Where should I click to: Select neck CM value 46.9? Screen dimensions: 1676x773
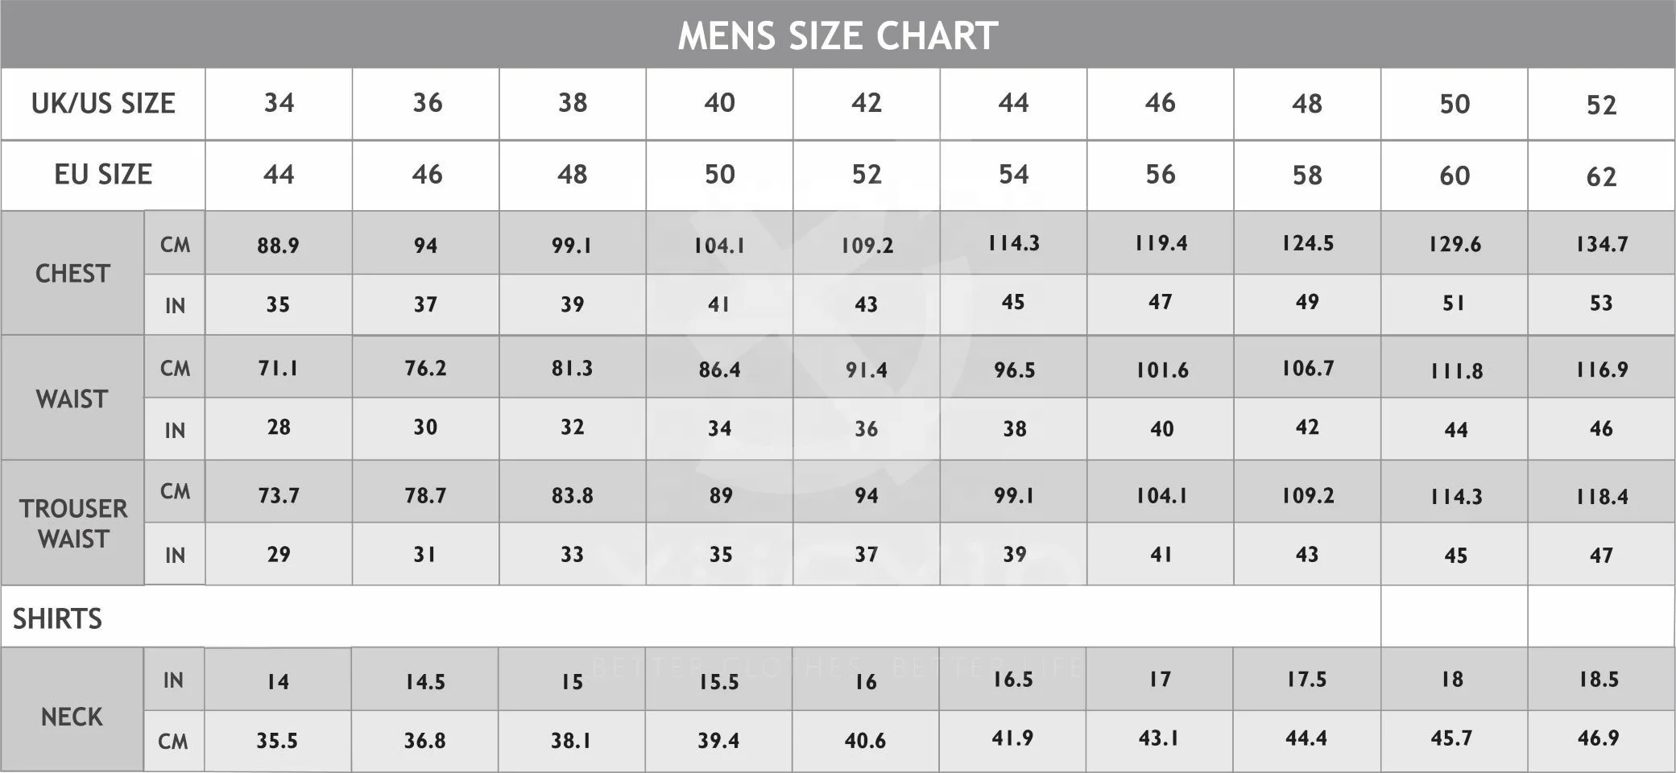point(1598,738)
